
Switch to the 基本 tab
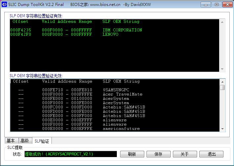click(11, 141)
